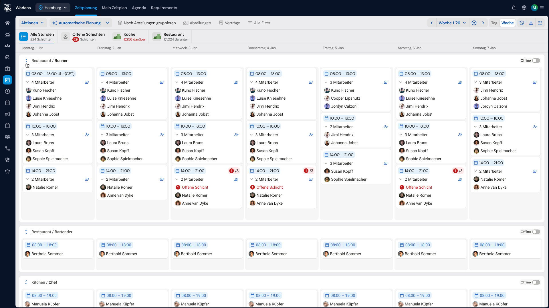
Task: Open the analytics chart sidebar icon
Action: tap(7, 34)
